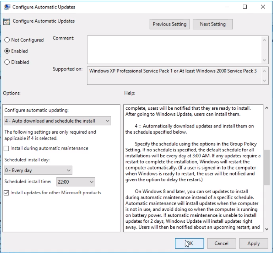This screenshot has width=273, height=253.
Task: Click the title bar policy icon
Action: pos(7,7)
